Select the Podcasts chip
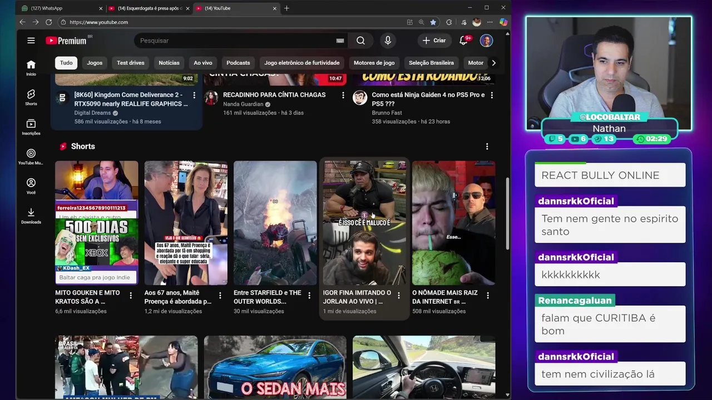Viewport: 712px width, 400px height. click(x=238, y=63)
